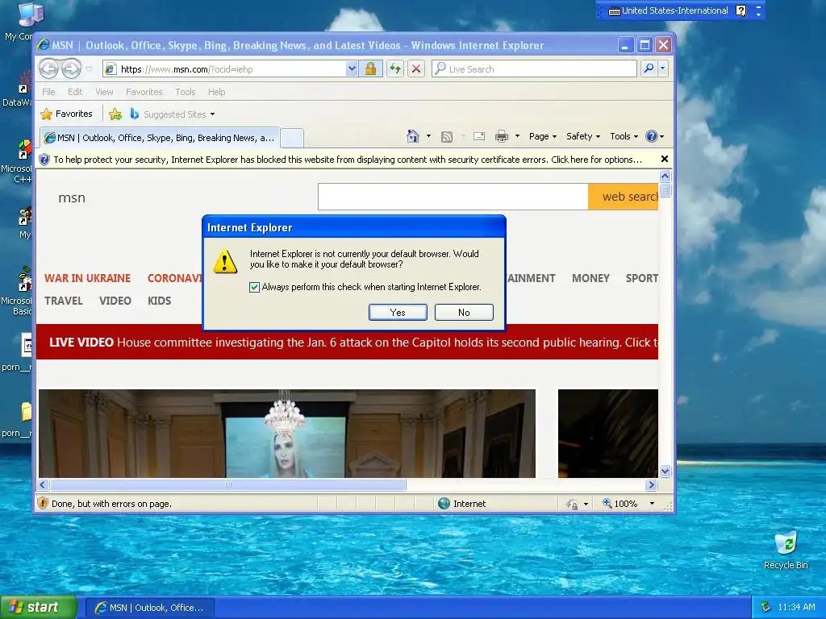Click Add to Favorites Bar icon
Viewport: 826px width, 619px height.
pyautogui.click(x=115, y=114)
